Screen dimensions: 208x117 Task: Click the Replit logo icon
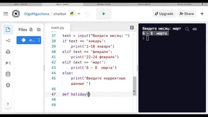point(16,14)
